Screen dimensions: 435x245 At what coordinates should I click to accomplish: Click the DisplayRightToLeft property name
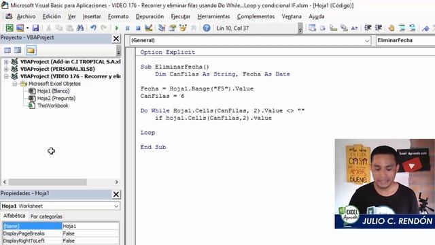click(x=32, y=241)
